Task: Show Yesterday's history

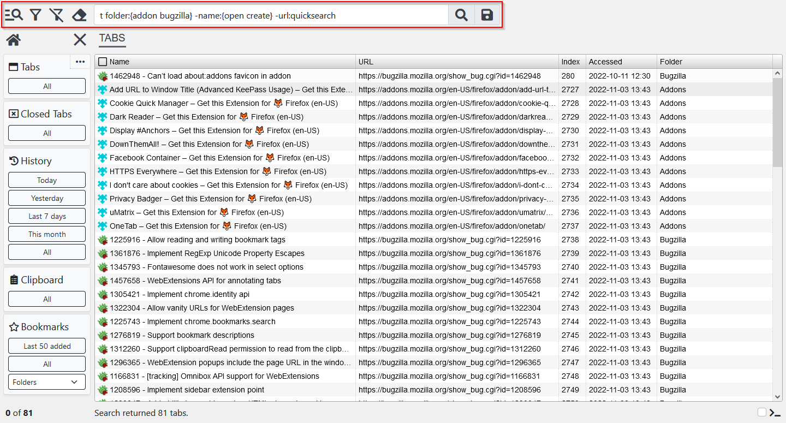Action: coord(47,198)
